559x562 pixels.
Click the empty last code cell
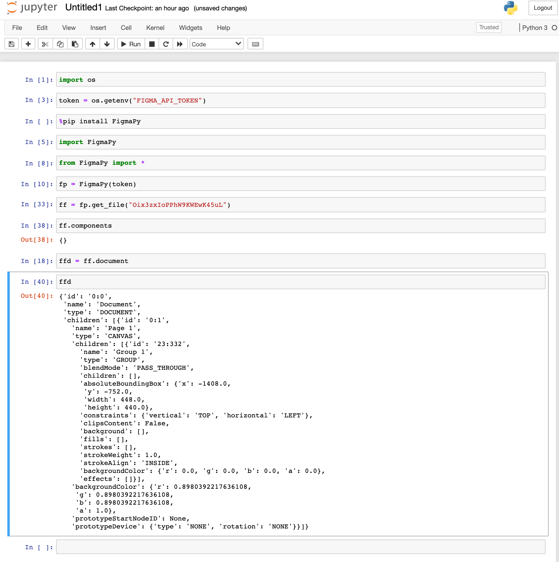point(301,547)
